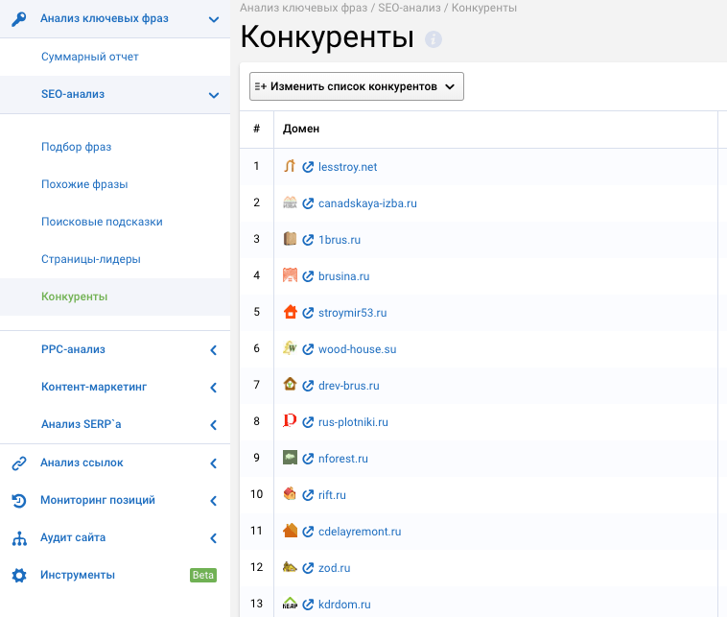
Task: Click the red house favicon of stroymir53.ru
Action: (290, 312)
